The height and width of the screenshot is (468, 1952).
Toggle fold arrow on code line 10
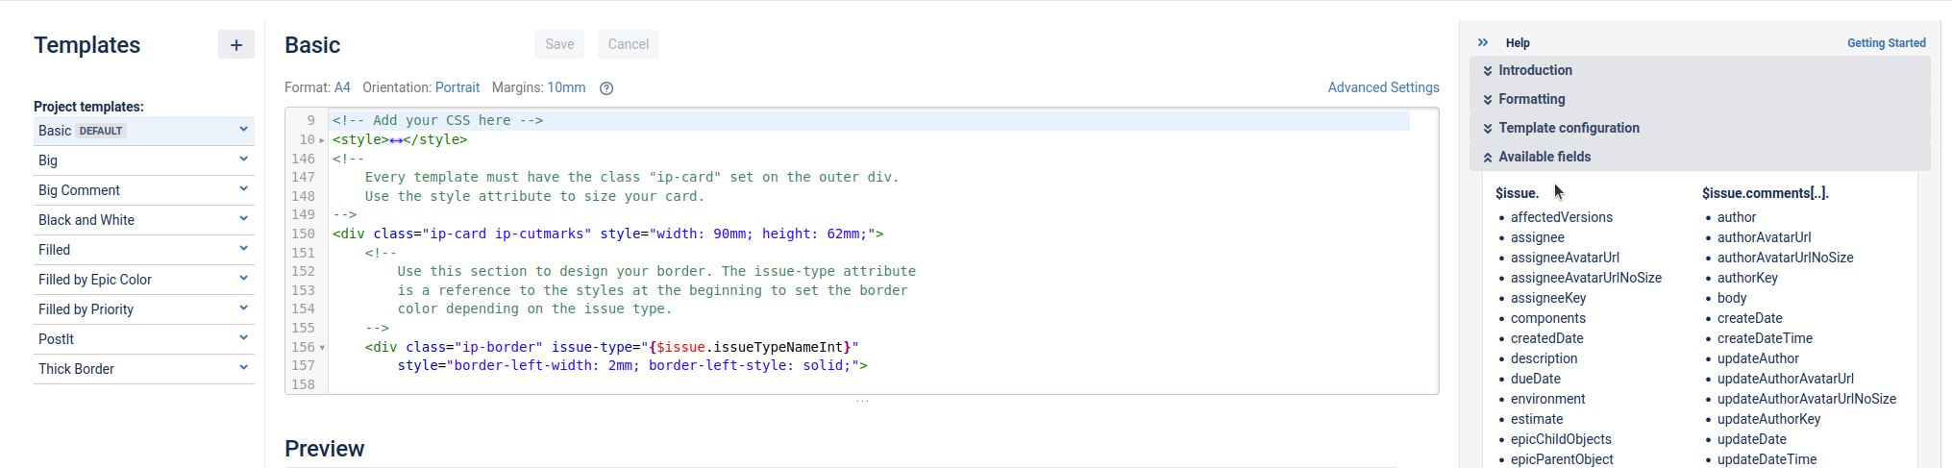click(x=322, y=140)
